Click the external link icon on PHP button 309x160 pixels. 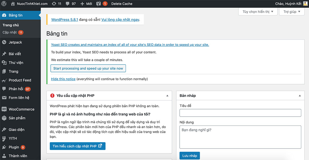point(100,146)
